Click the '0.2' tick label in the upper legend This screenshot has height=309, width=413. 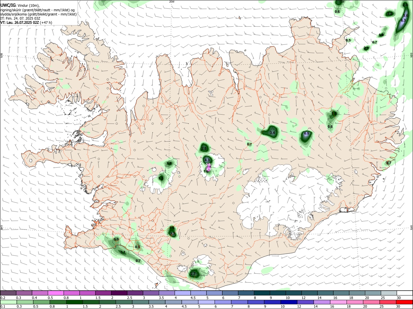[3, 298]
